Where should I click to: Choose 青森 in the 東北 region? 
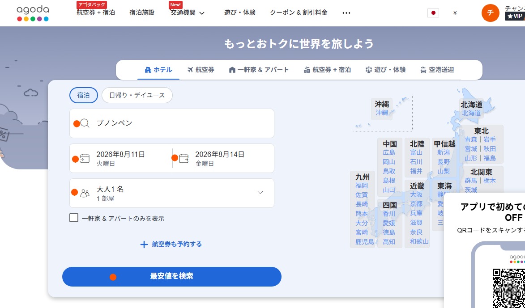click(471, 139)
